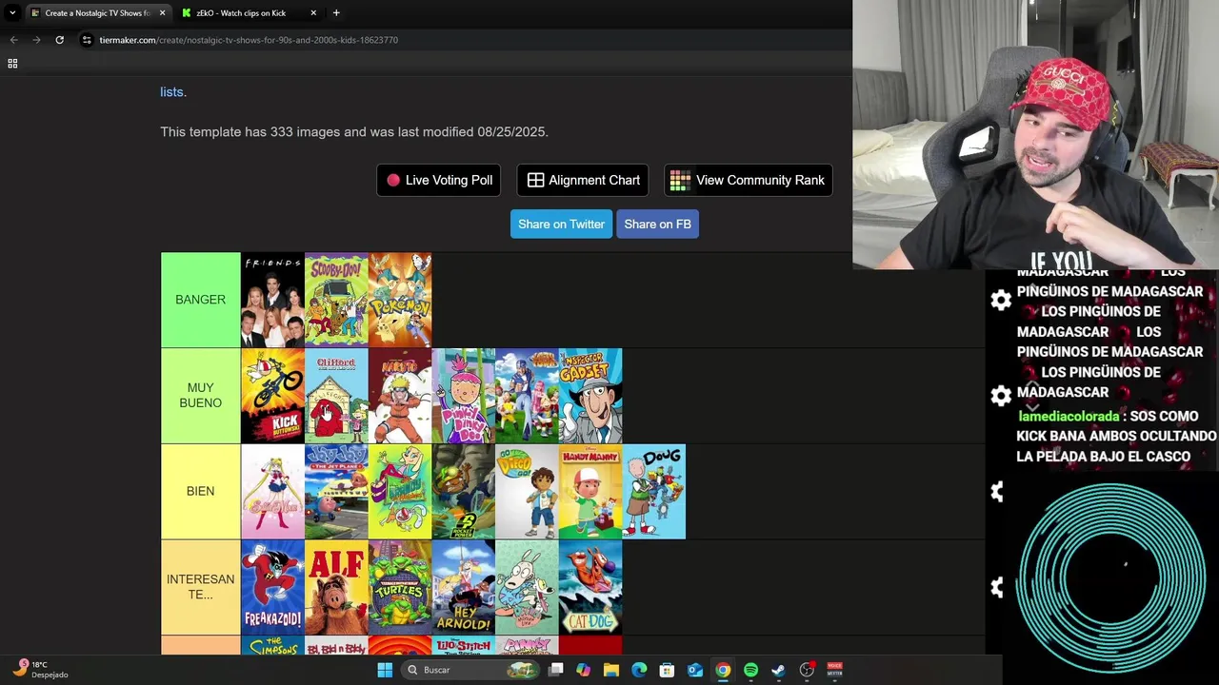Open the Windows Start menu
Screen dimensions: 1219x685
[x=385, y=670]
